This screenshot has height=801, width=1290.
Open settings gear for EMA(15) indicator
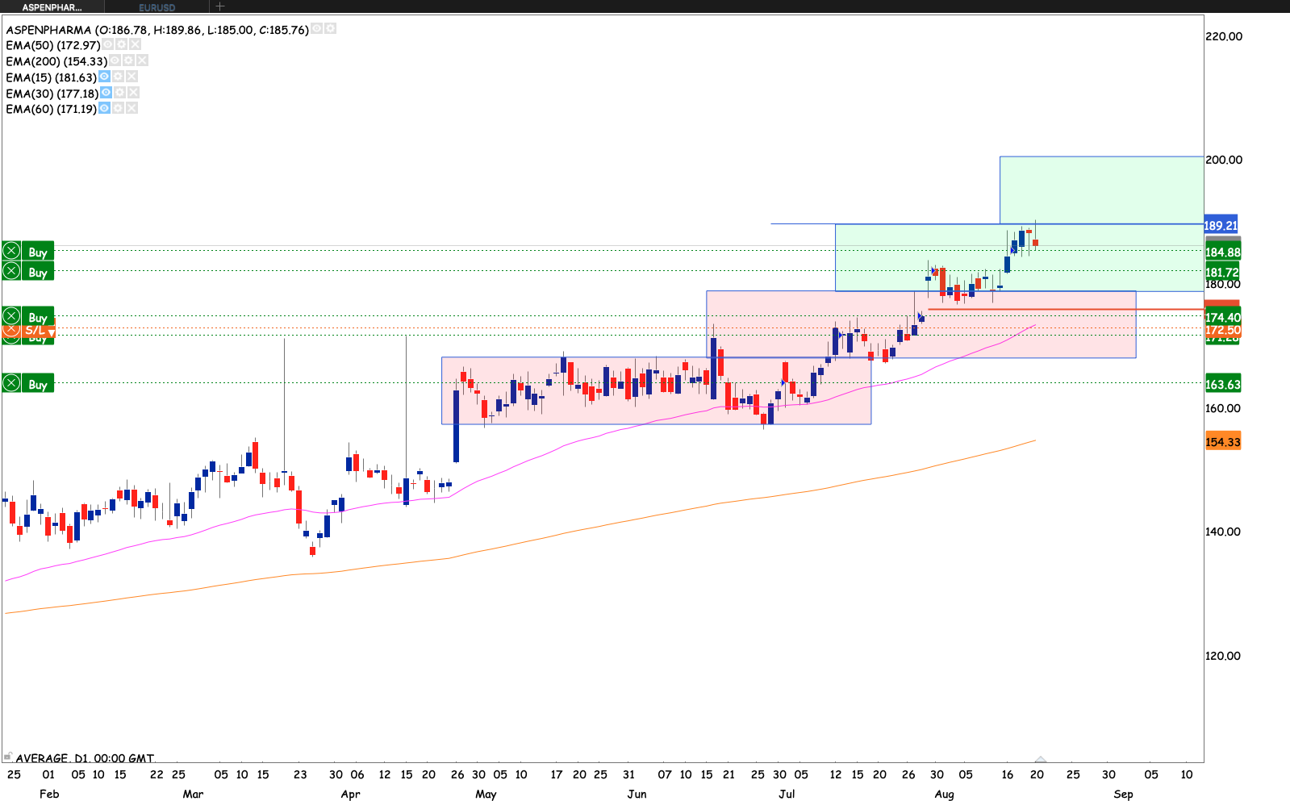pos(118,77)
